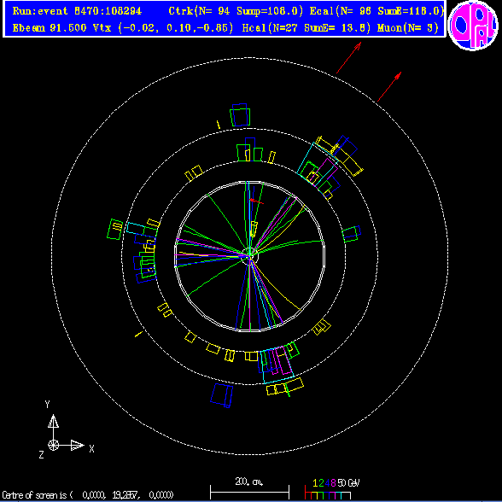Click the OPAL logo in the corner
This screenshot has width=502, height=502.
coord(473,26)
